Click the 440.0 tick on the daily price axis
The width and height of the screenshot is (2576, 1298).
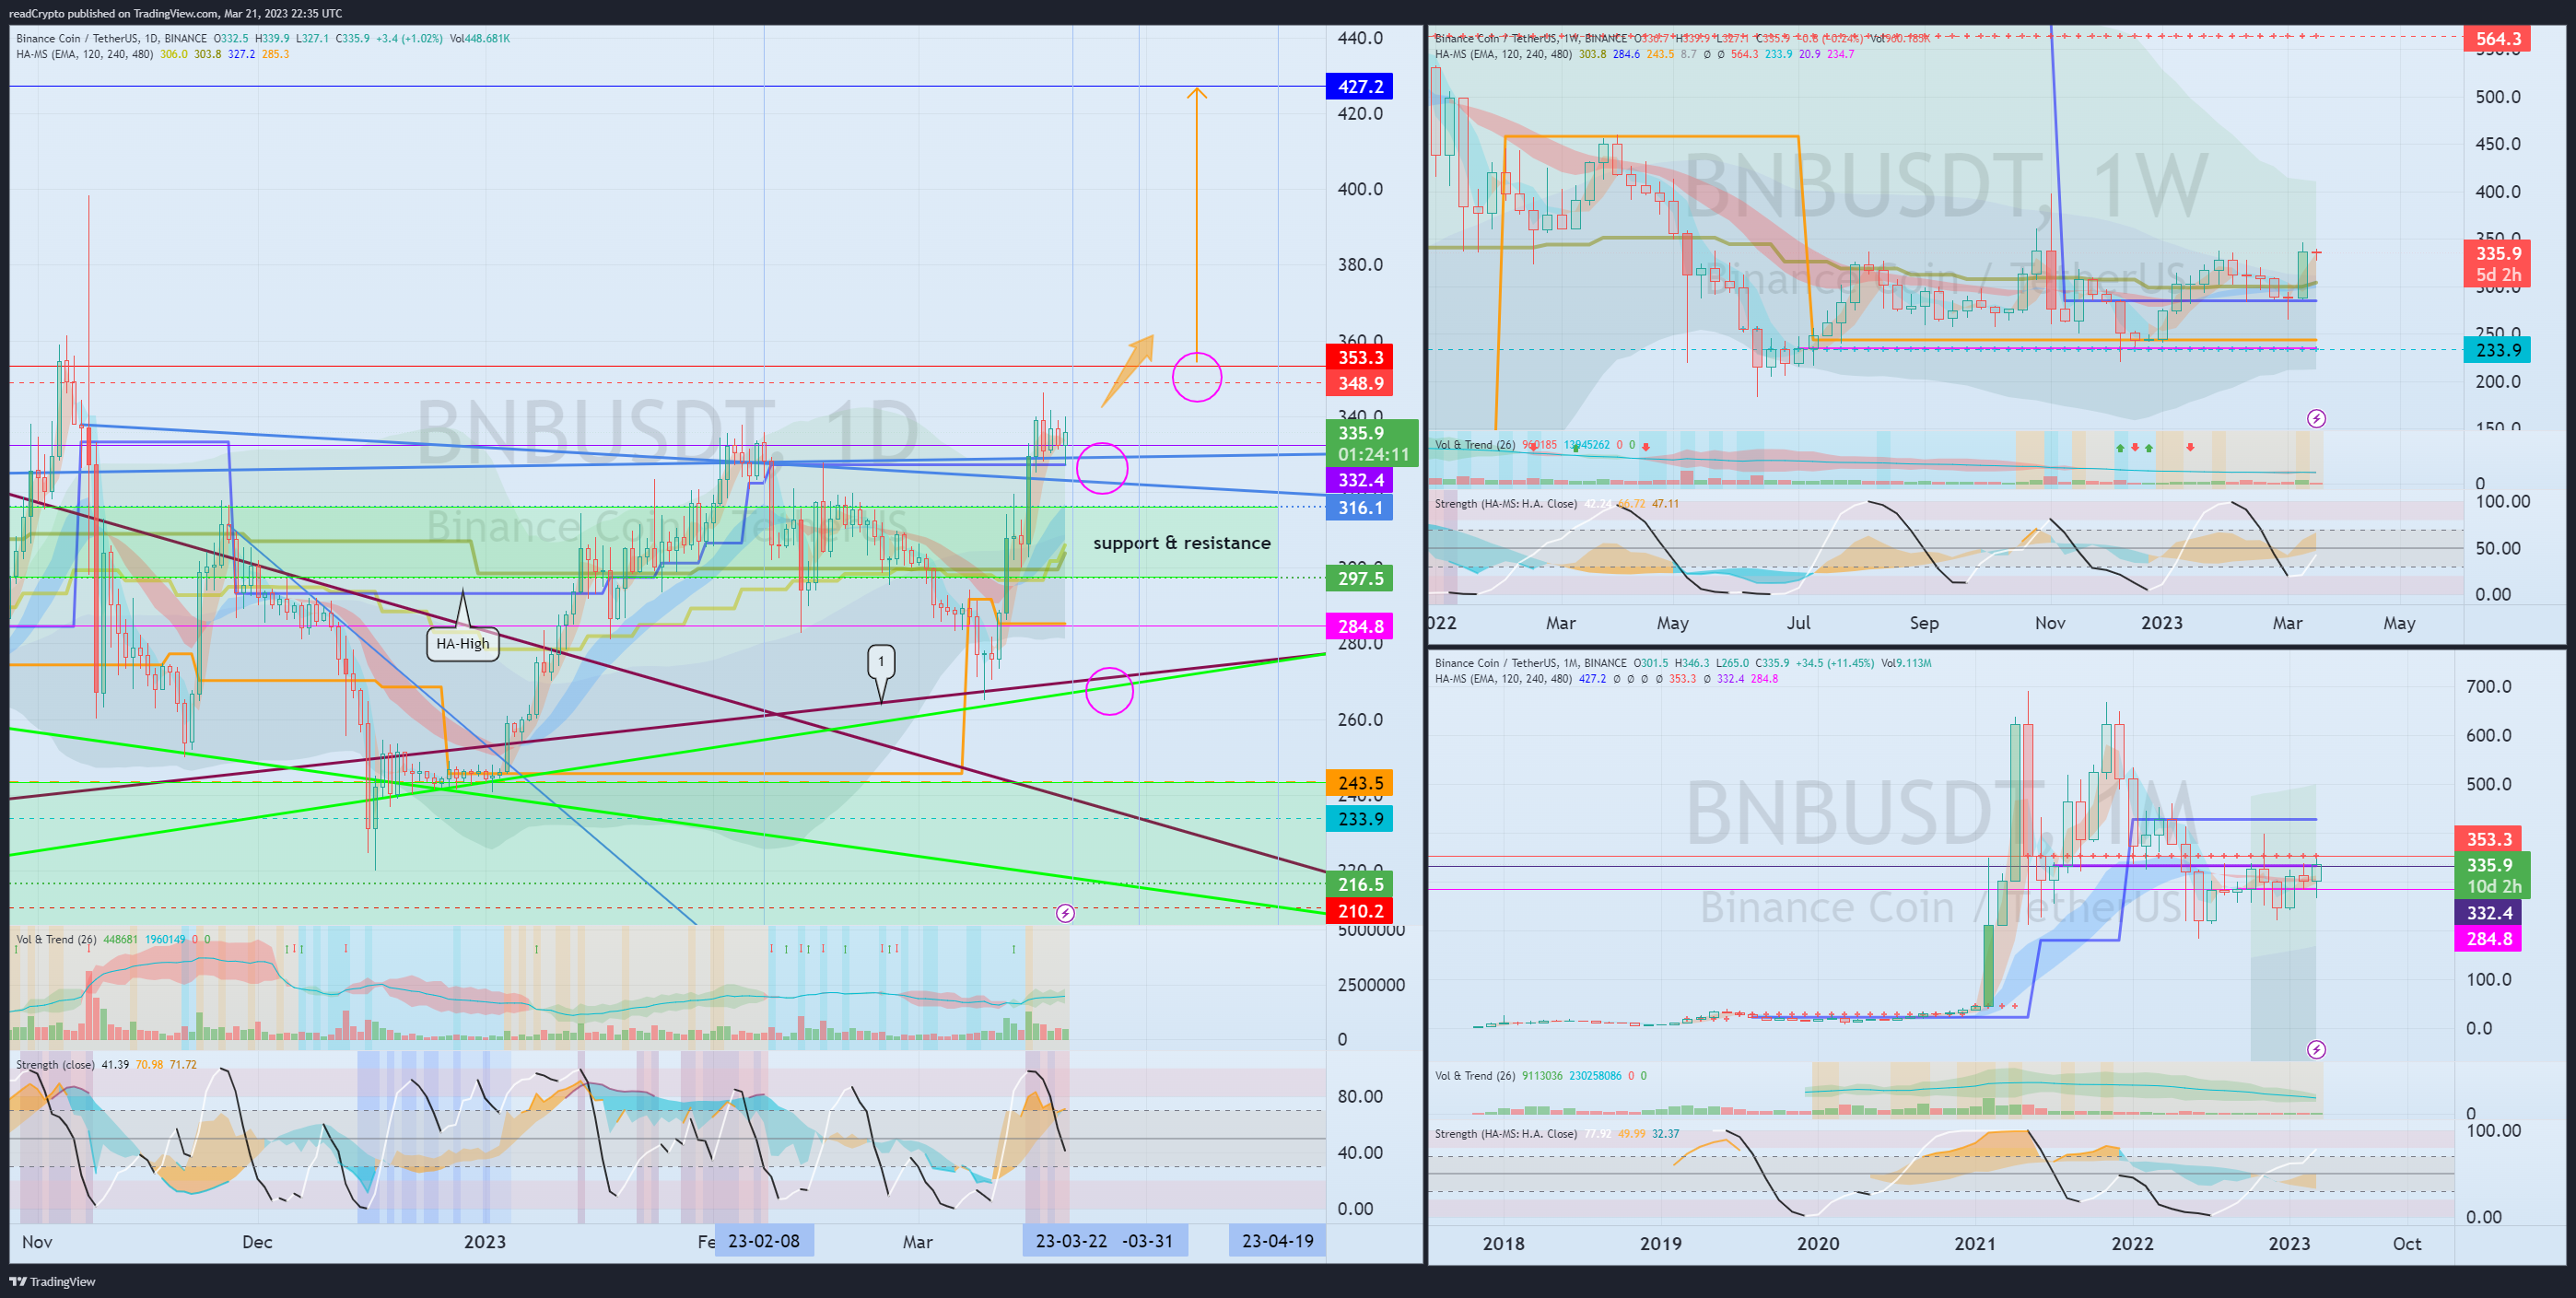click(1360, 38)
